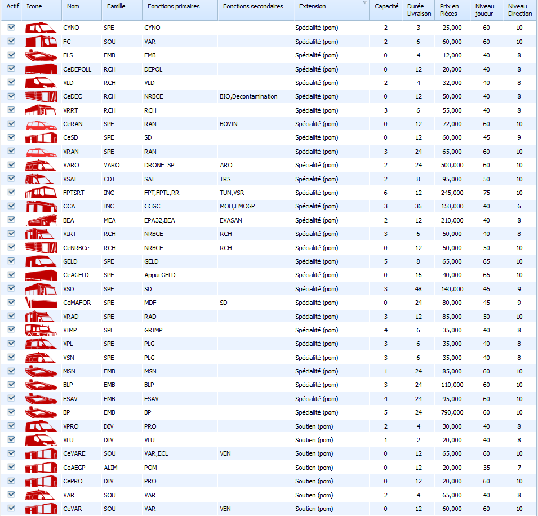The height and width of the screenshot is (516, 538).
Task: Click the Niveau joueur column header
Action: click(486, 10)
